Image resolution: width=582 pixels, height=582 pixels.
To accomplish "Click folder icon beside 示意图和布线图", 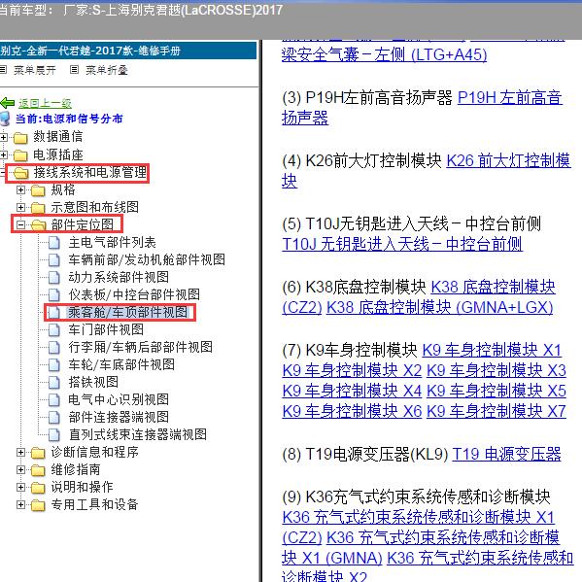I will (x=38, y=208).
